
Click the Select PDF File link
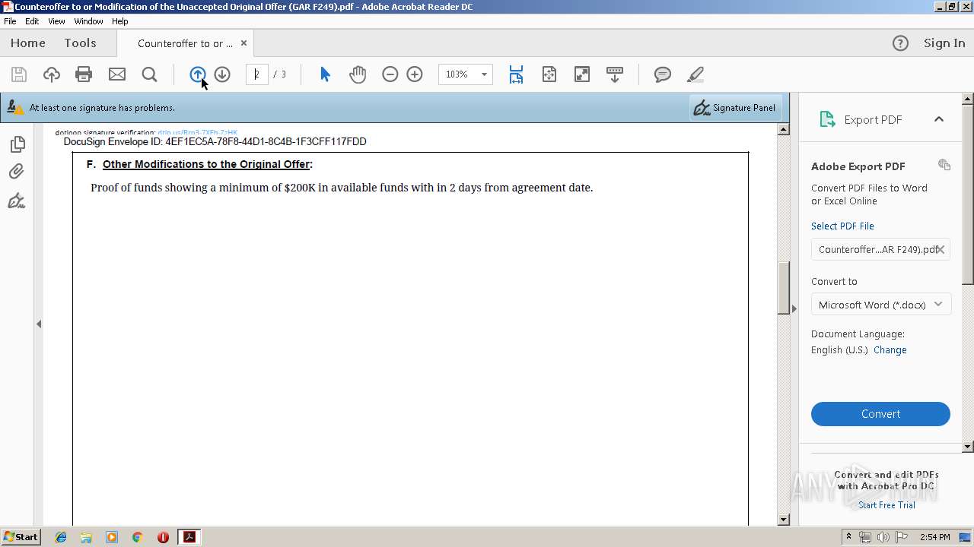pyautogui.click(x=842, y=226)
